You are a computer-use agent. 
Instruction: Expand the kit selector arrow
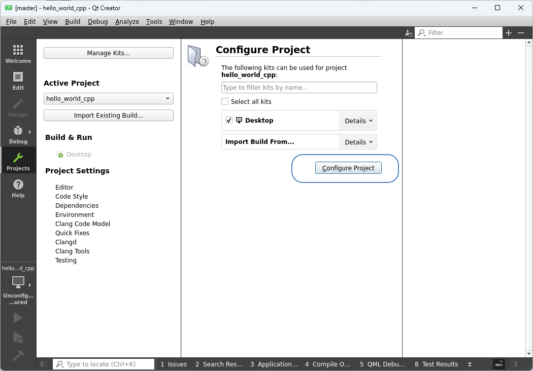tap(30, 285)
